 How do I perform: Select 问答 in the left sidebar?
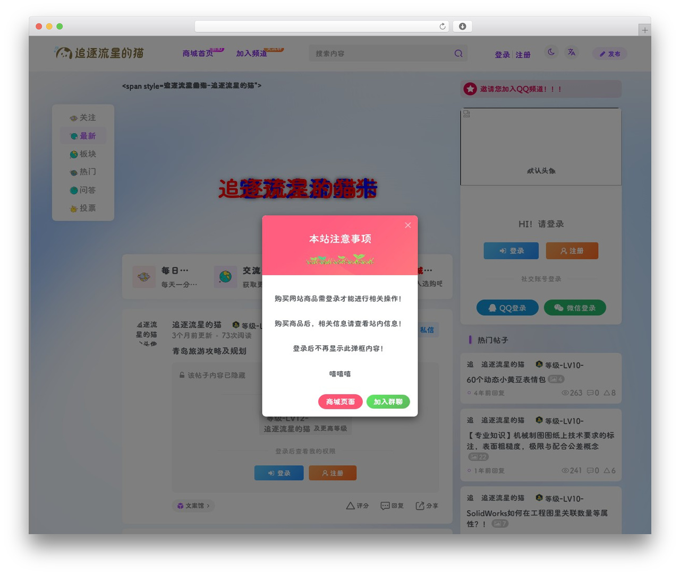83,190
